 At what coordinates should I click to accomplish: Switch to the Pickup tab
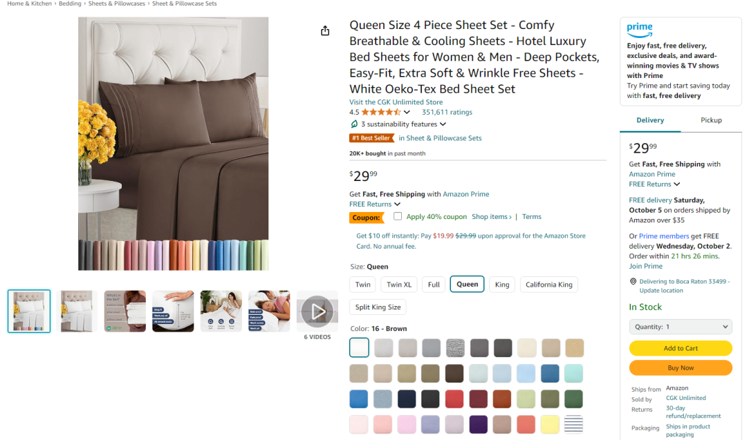tap(711, 120)
